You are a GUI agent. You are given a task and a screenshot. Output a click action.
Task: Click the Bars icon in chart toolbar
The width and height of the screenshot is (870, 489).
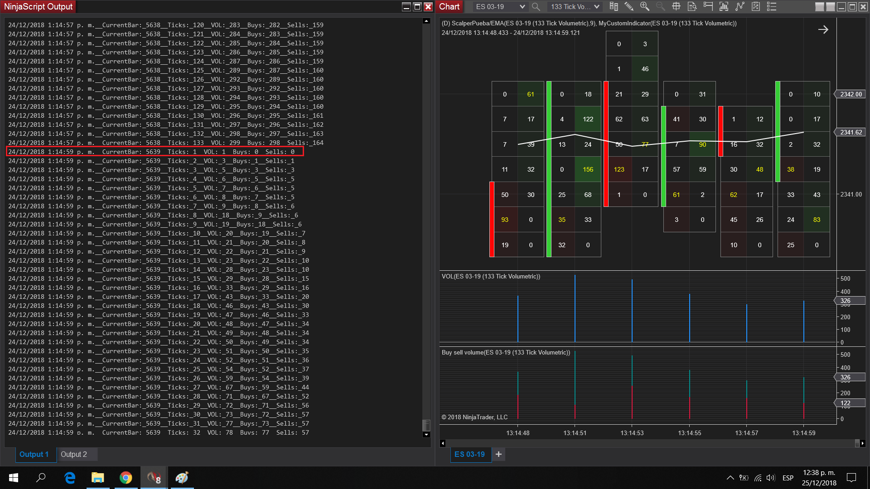click(x=614, y=7)
